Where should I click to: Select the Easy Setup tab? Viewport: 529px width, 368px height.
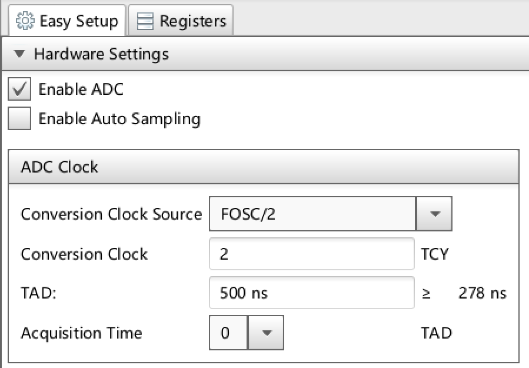[x=67, y=21]
